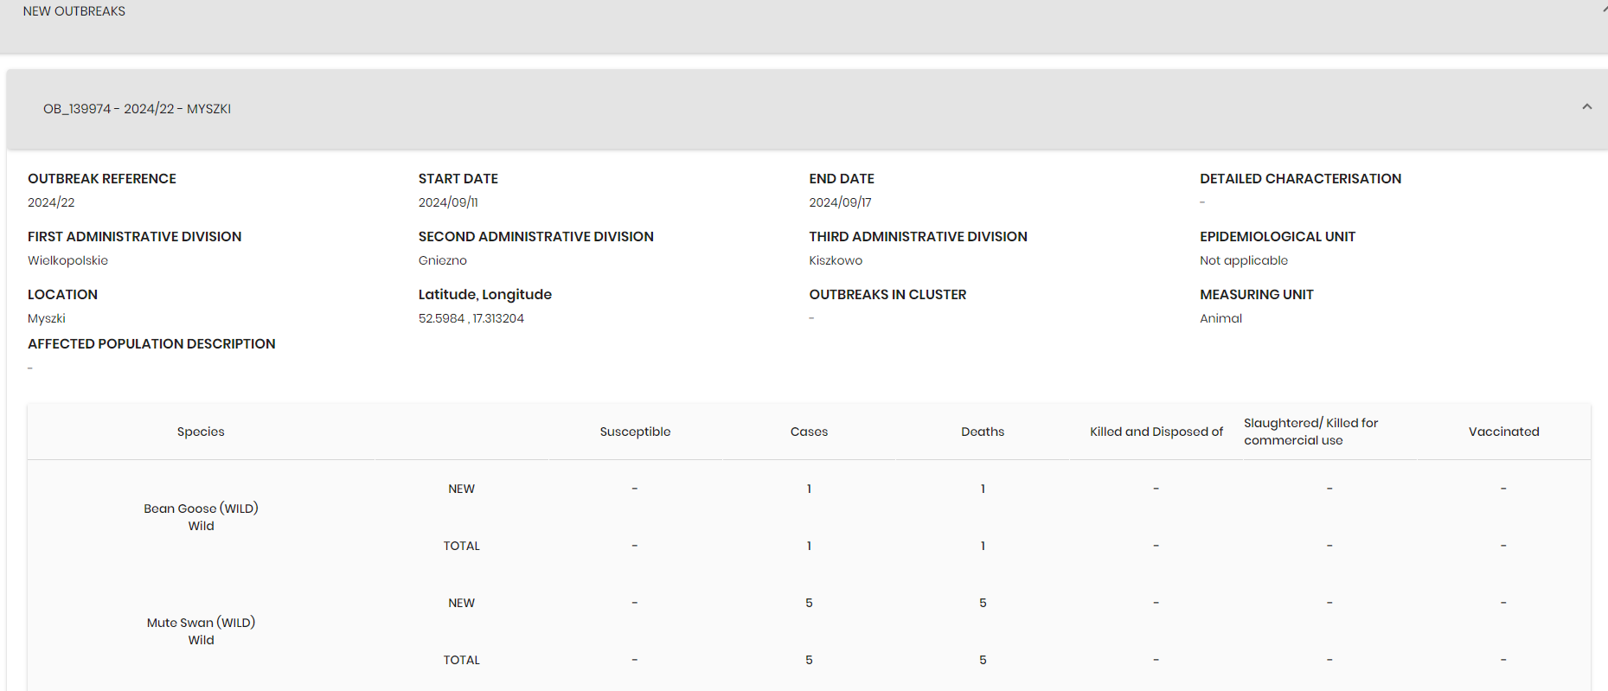Click the OB_139974 - 2024/22 - MYSZKI header
Viewport: 1608px width, 691px height.
(x=137, y=109)
